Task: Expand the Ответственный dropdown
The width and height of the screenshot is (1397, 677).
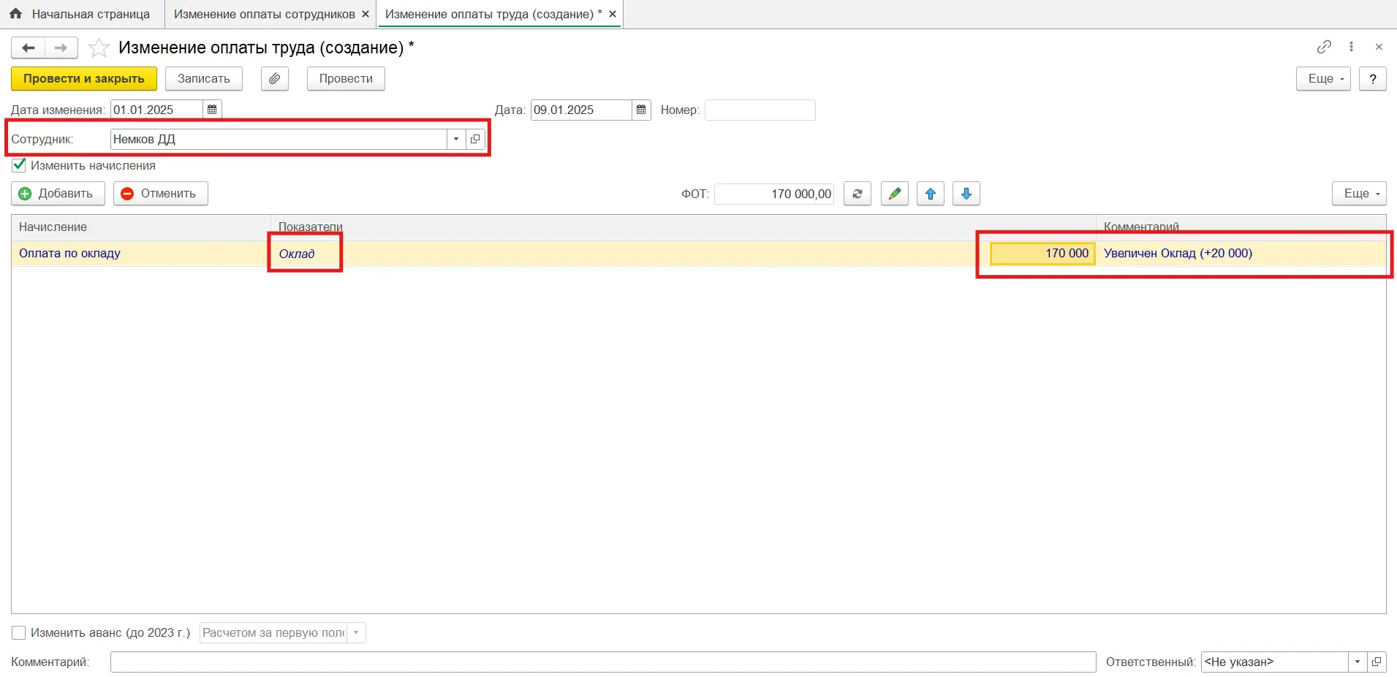Action: (1357, 662)
